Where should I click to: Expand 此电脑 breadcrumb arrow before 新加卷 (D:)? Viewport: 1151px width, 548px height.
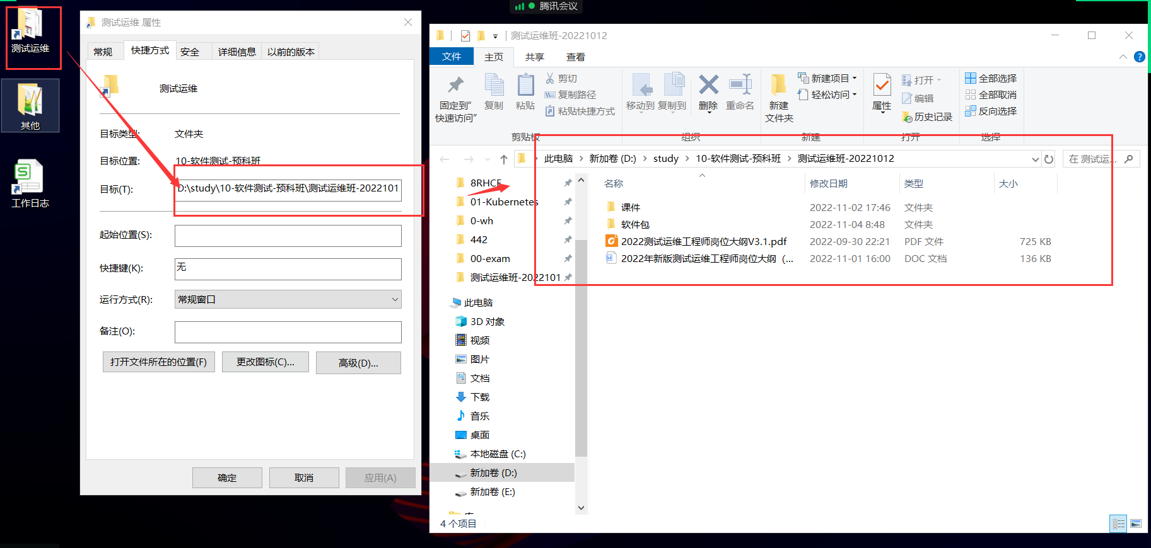[581, 159]
